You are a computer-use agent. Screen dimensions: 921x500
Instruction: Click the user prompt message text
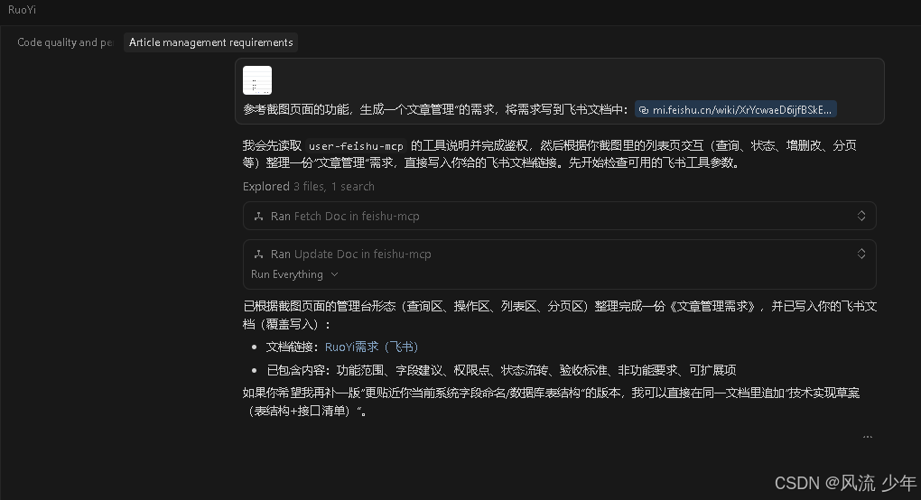click(435, 110)
